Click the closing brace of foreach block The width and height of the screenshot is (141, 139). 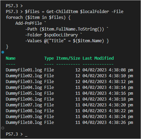point(7,47)
